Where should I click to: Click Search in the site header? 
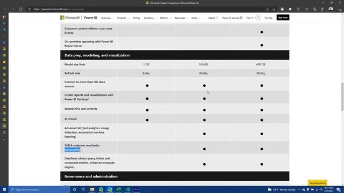click(213, 18)
